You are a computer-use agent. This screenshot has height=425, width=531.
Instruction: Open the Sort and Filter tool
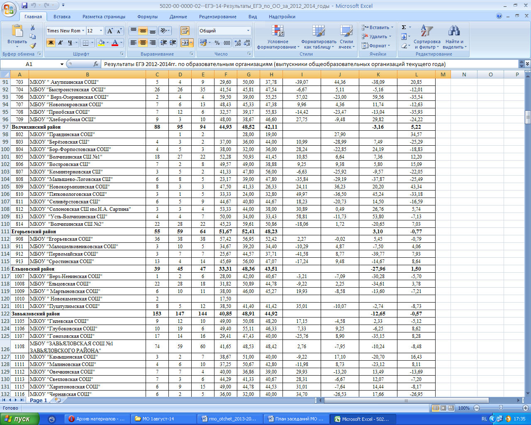(x=427, y=37)
